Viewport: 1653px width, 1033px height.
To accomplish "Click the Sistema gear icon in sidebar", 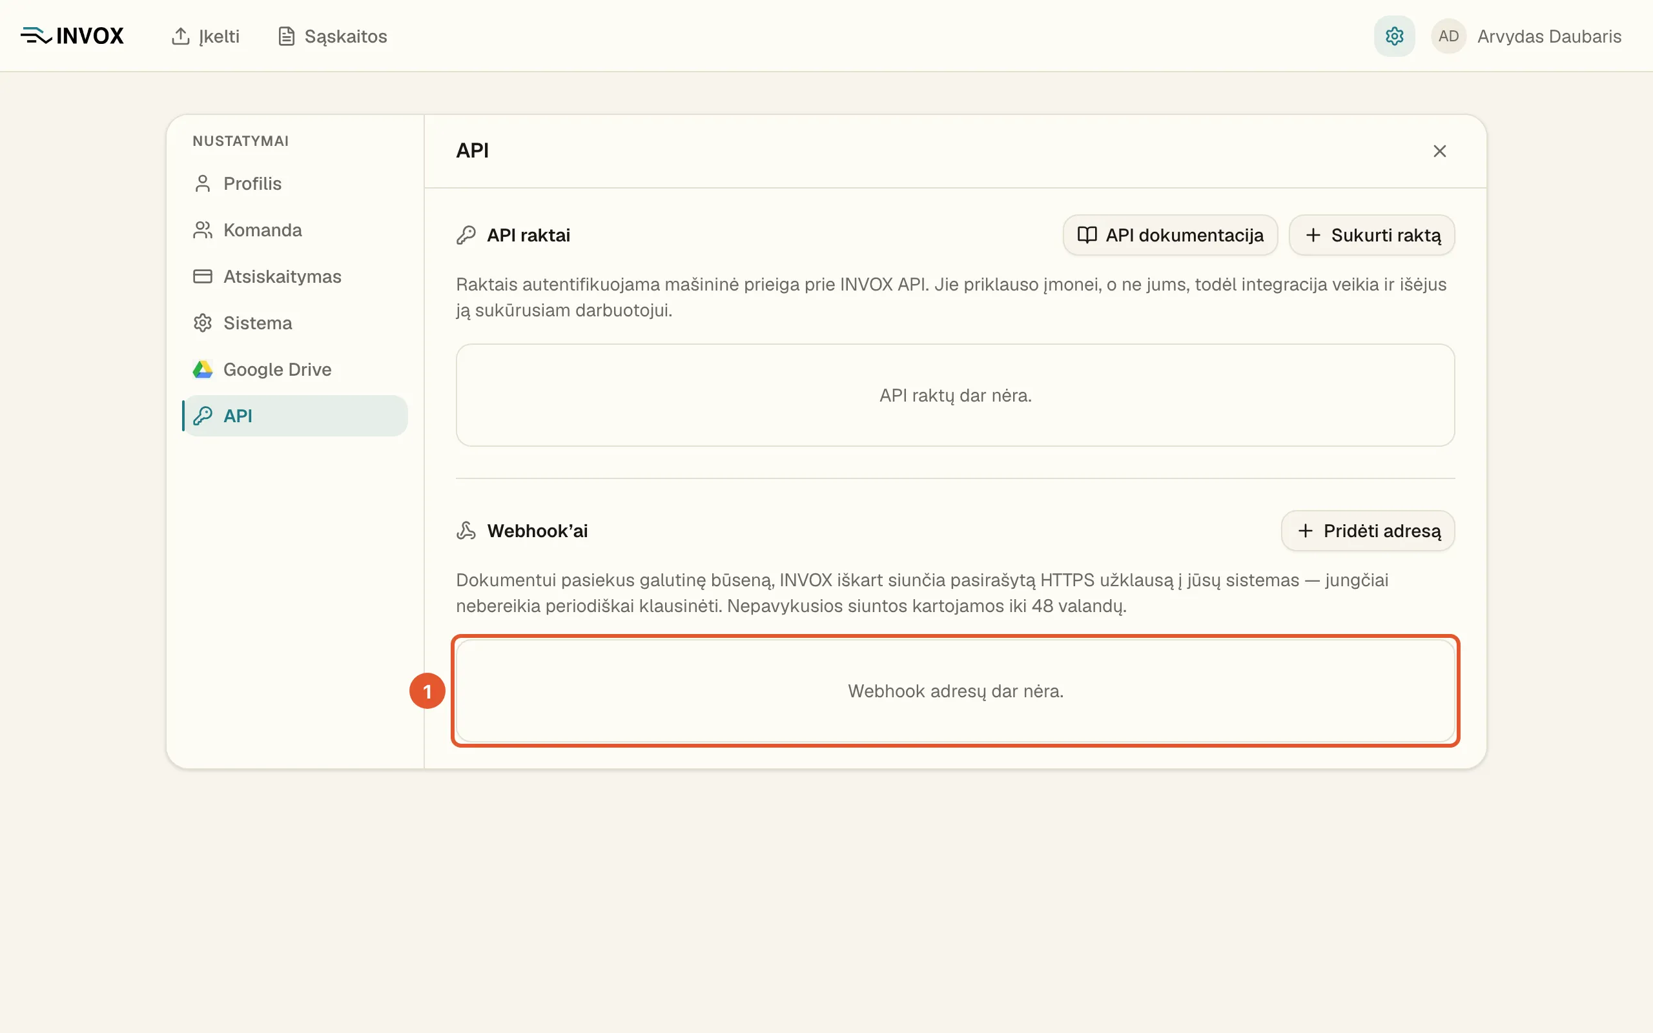I will click(202, 322).
